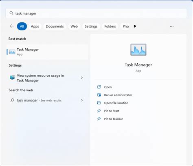
Task: Choose Run as administrator
Action: click(x=118, y=95)
